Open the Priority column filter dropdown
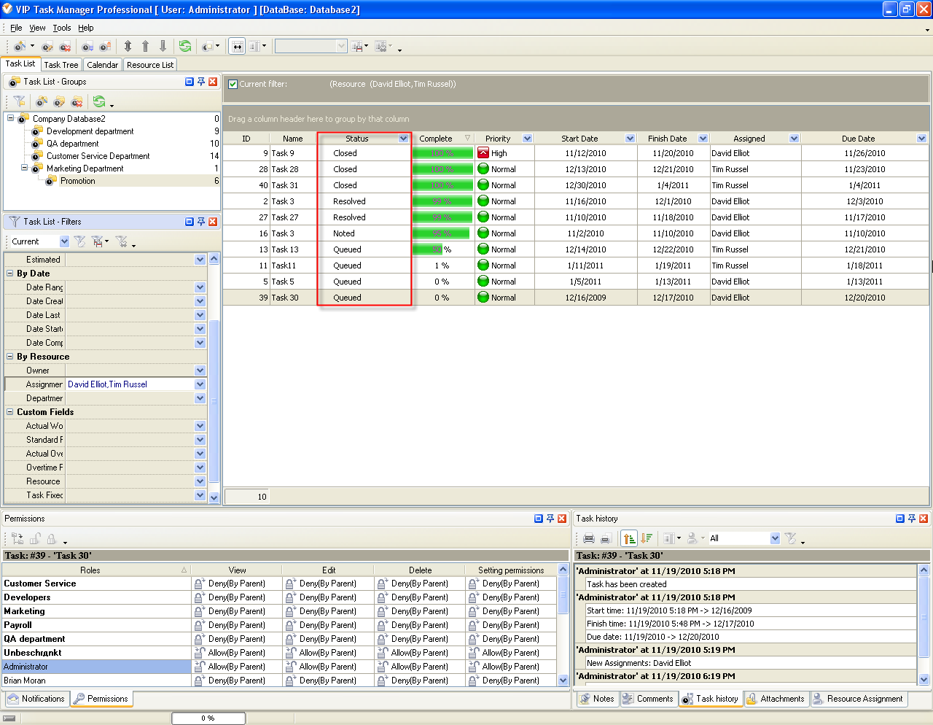933x725 pixels. (527, 139)
